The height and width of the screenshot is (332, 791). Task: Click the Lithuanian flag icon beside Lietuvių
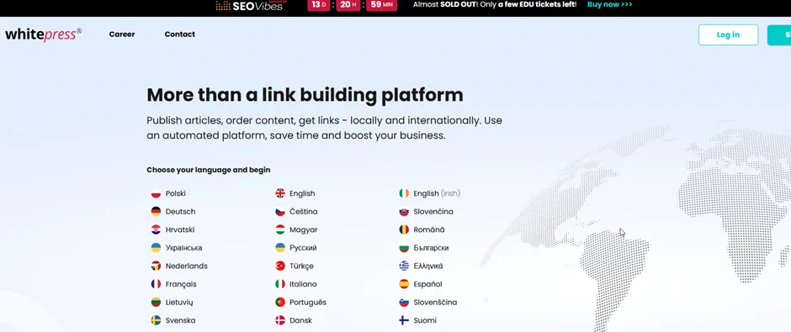156,303
